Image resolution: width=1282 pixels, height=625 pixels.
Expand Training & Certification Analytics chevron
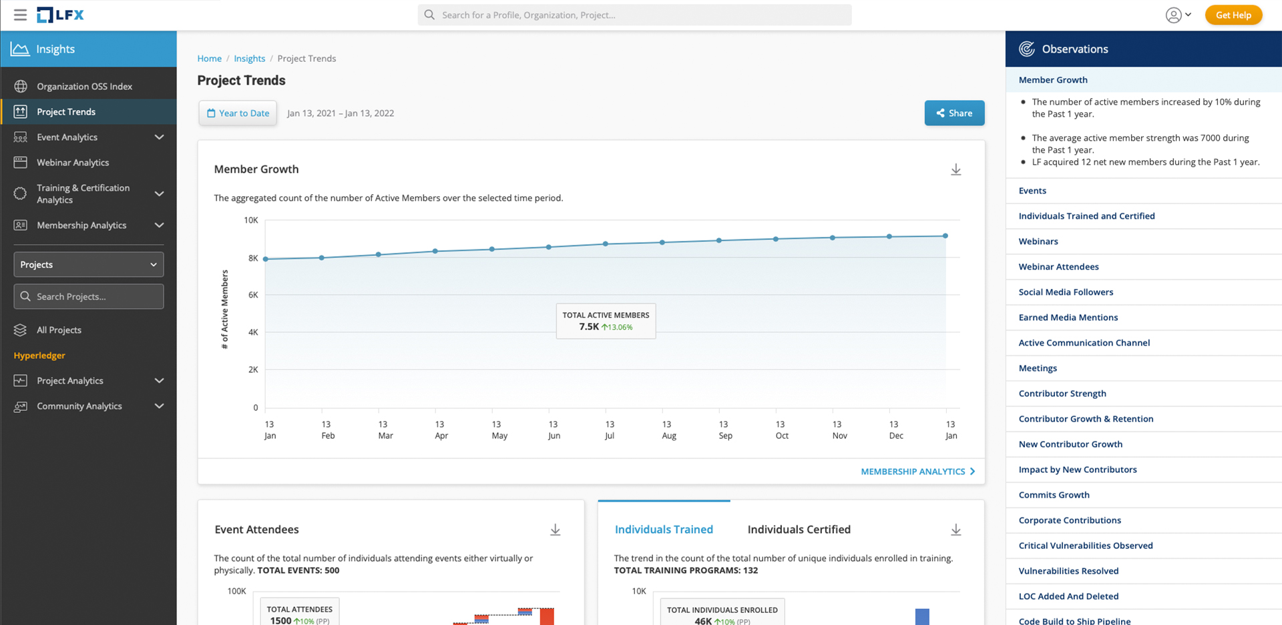pyautogui.click(x=159, y=194)
